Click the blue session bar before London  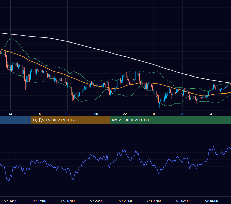pyautogui.click(x=16, y=120)
